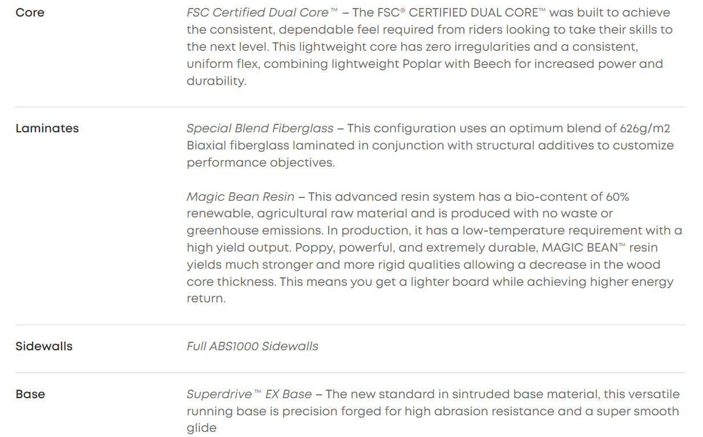Click the Base row label
Viewport: 703px width, 437px height.
point(30,394)
